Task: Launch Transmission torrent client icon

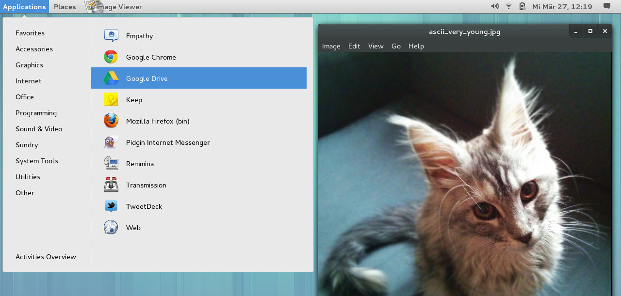Action: (x=111, y=185)
